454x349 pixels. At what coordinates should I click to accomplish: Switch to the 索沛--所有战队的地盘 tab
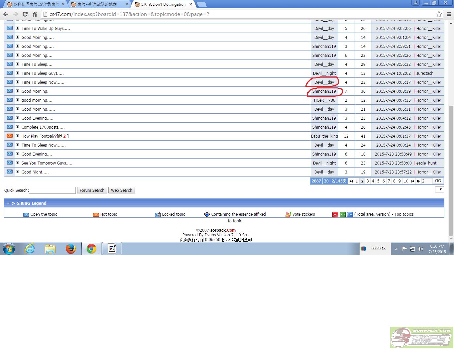click(x=99, y=4)
